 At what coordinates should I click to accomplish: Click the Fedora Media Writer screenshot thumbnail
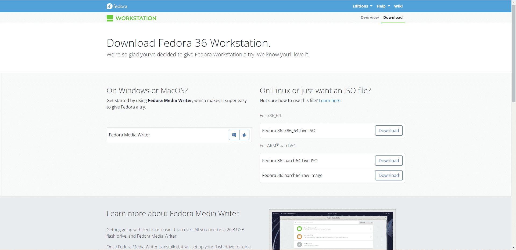(332, 230)
